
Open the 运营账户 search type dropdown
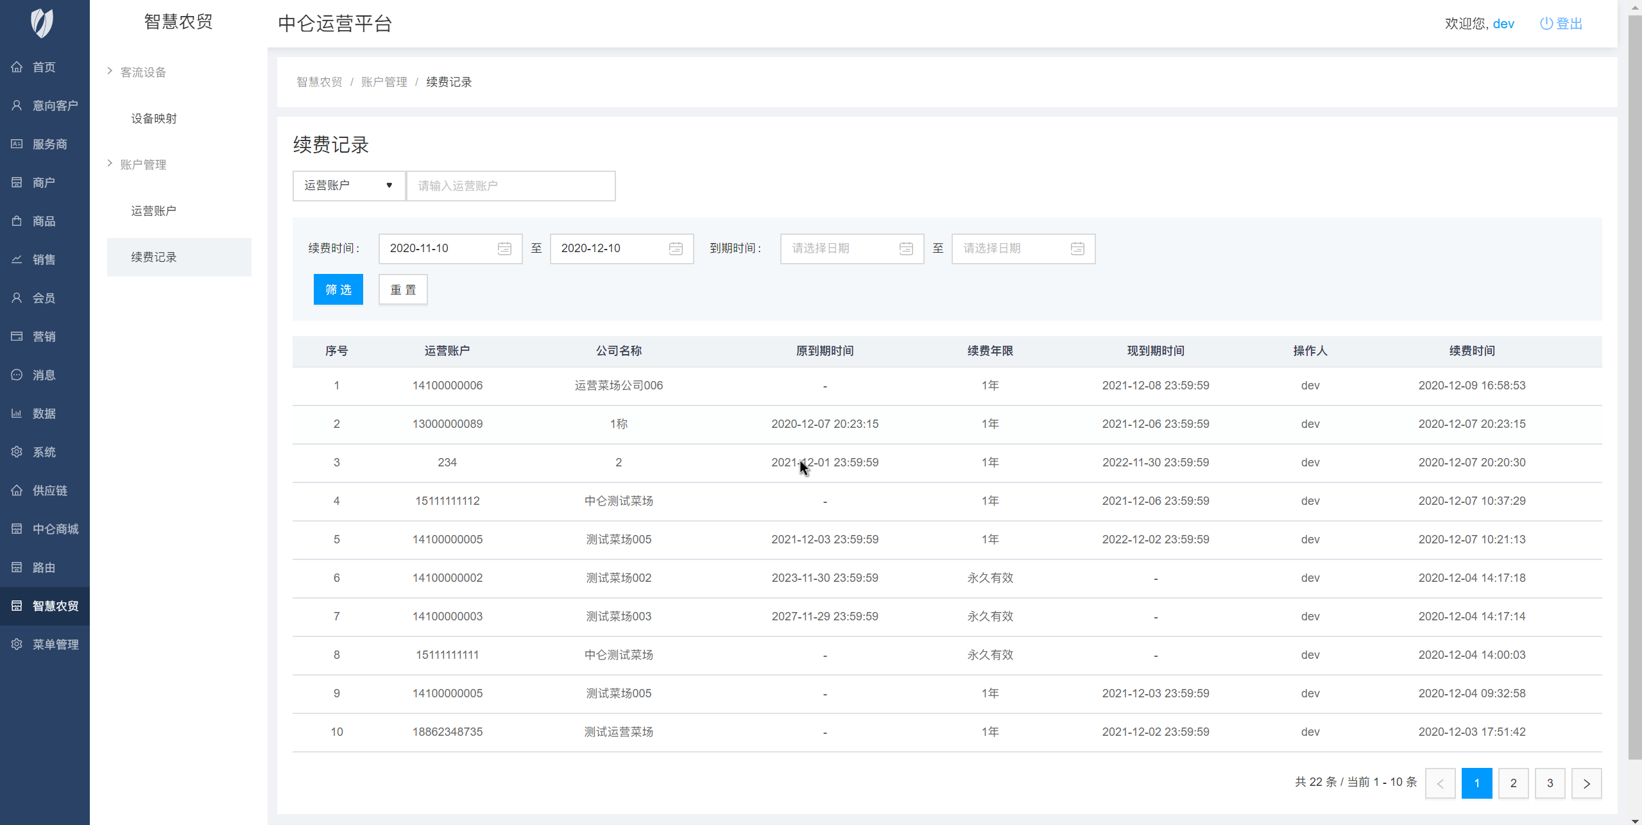tap(348, 185)
